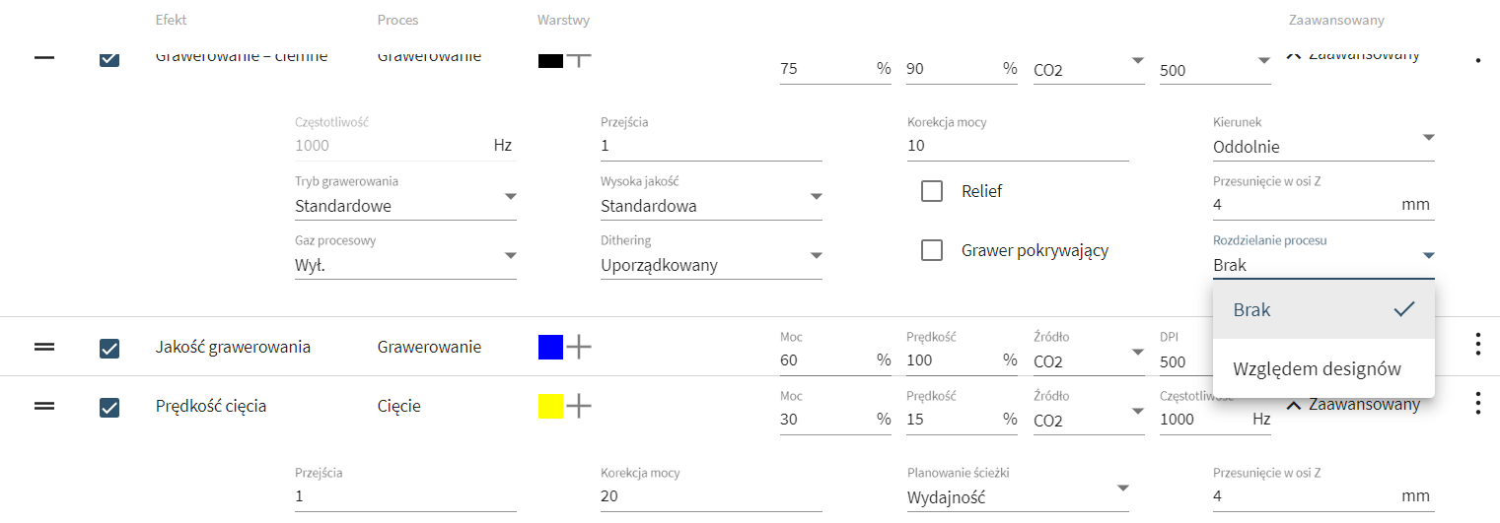The width and height of the screenshot is (1500, 523).
Task: Open three-dot menu for Prędkość cięcia
Action: click(x=1477, y=404)
